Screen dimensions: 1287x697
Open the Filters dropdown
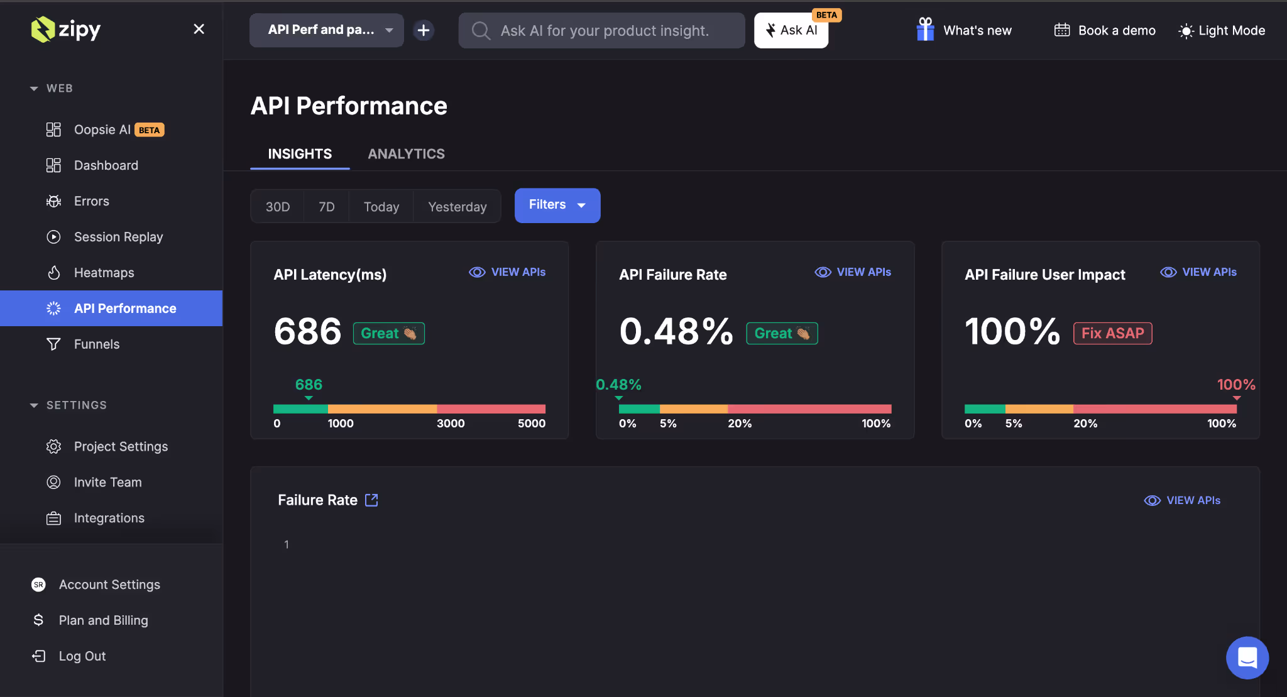pos(557,205)
